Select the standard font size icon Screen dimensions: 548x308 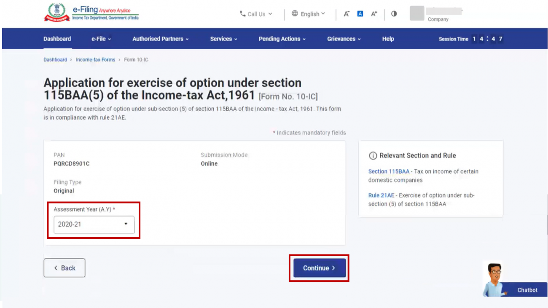tap(360, 13)
